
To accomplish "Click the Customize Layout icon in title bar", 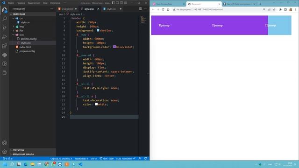I will (x=126, y=3).
